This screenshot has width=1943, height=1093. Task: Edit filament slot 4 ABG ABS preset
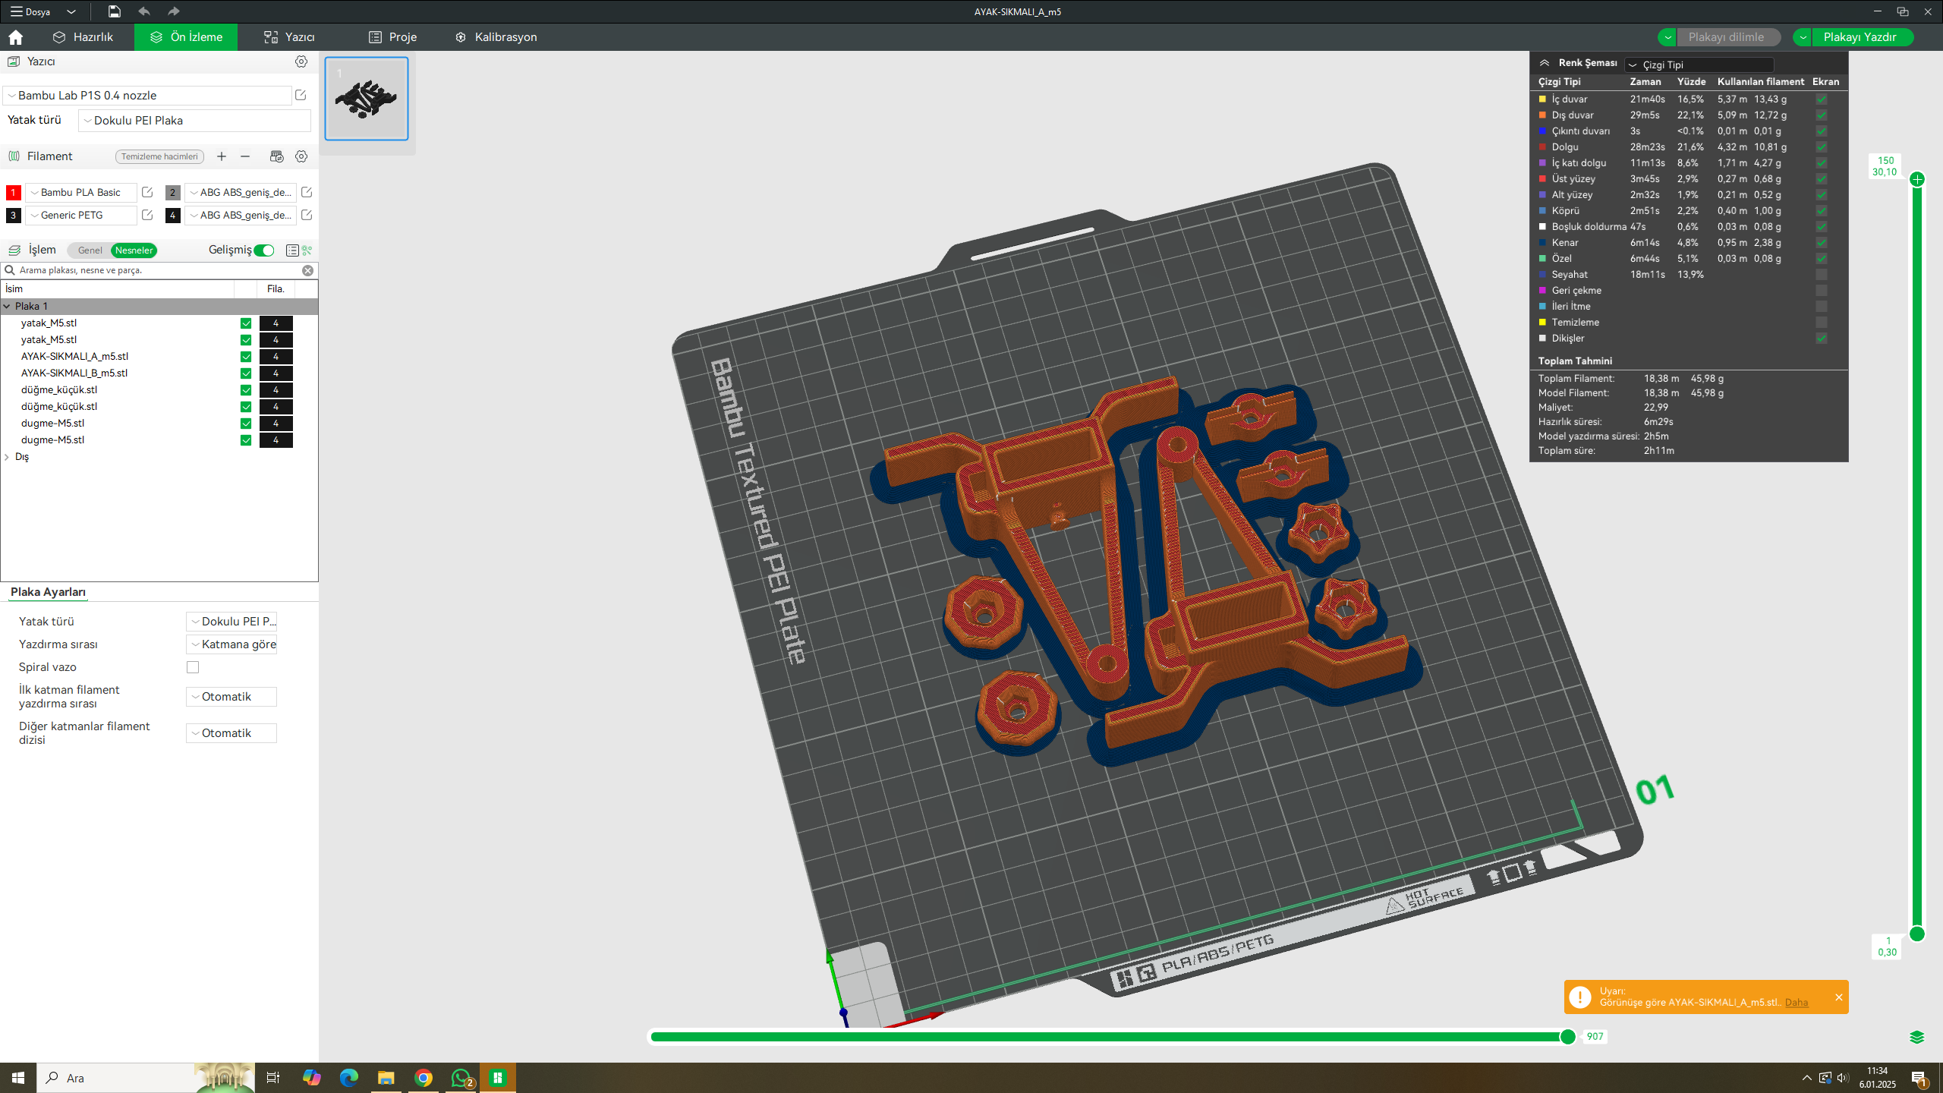pos(307,216)
